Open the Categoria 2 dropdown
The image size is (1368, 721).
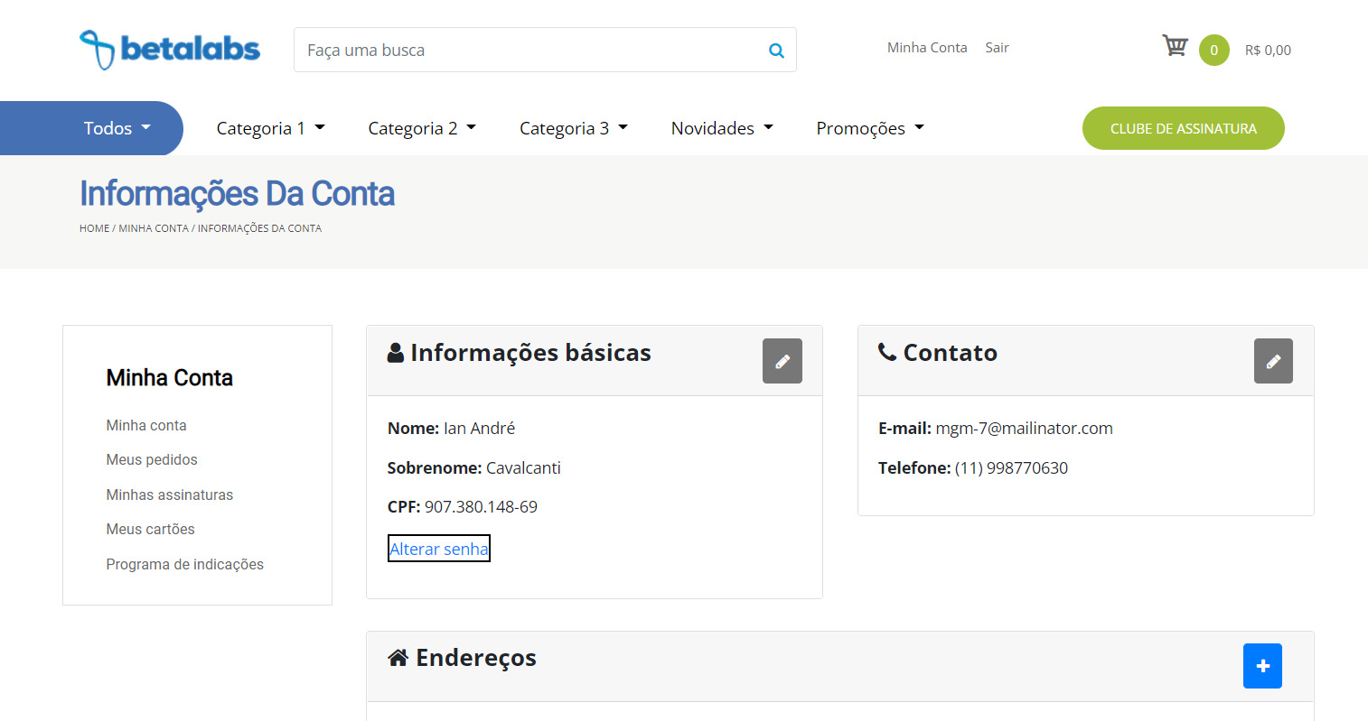pyautogui.click(x=422, y=128)
